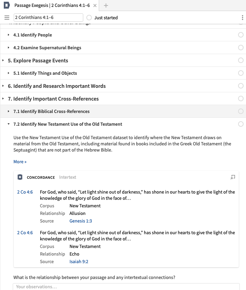Click the passage reference input box
Screen dimensions: 246x290
point(48,18)
